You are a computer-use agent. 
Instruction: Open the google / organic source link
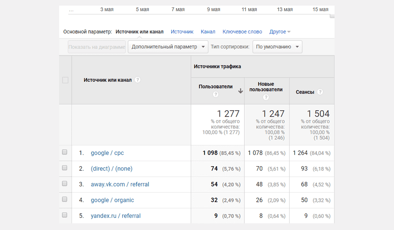pos(112,200)
